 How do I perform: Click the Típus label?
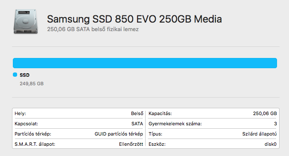pyautogui.click(x=155, y=134)
